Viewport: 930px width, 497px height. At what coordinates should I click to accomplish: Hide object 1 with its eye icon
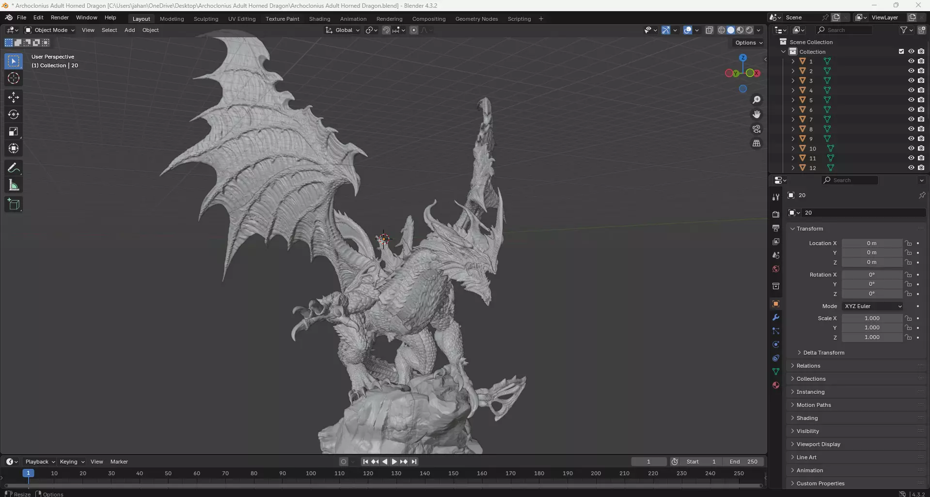pos(911,61)
